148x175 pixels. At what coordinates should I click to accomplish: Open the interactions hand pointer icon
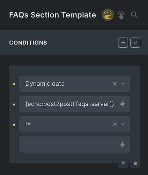[x=121, y=15]
